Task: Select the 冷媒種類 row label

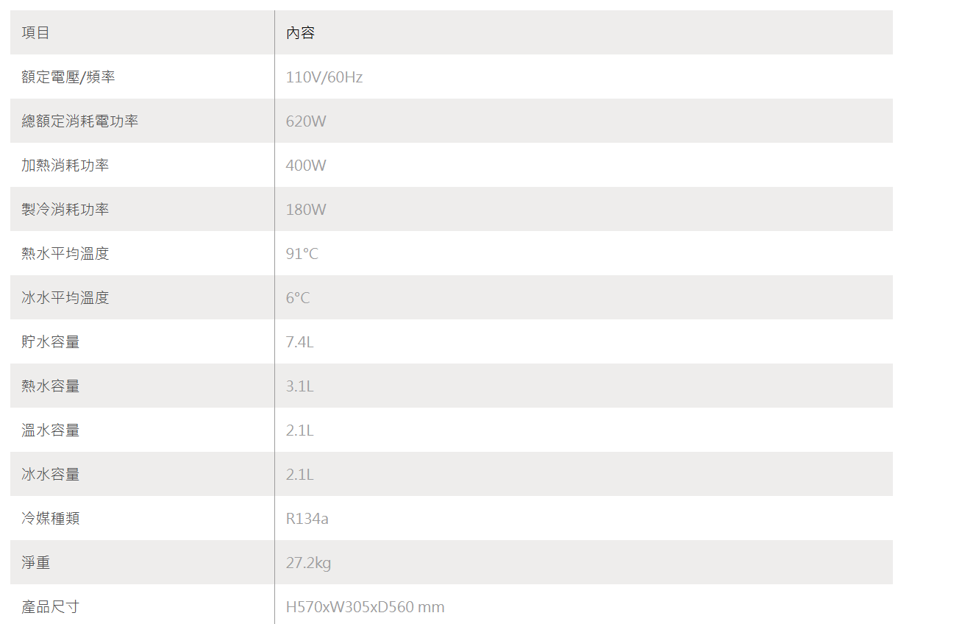Action: pos(50,519)
